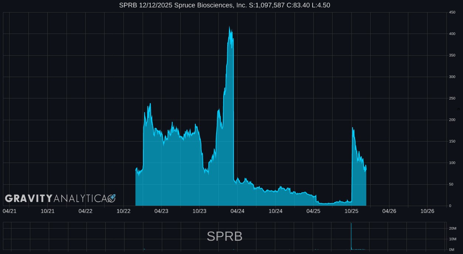This screenshot has height=254, width=463.
Task: Click the 04/23 date label on x-axis
Action: [161, 211]
